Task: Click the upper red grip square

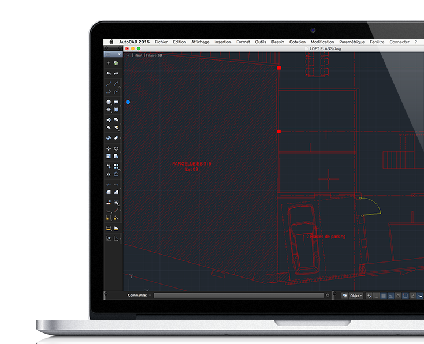Action: pos(279,68)
